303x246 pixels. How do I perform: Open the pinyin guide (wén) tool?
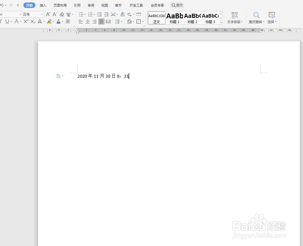point(68,14)
